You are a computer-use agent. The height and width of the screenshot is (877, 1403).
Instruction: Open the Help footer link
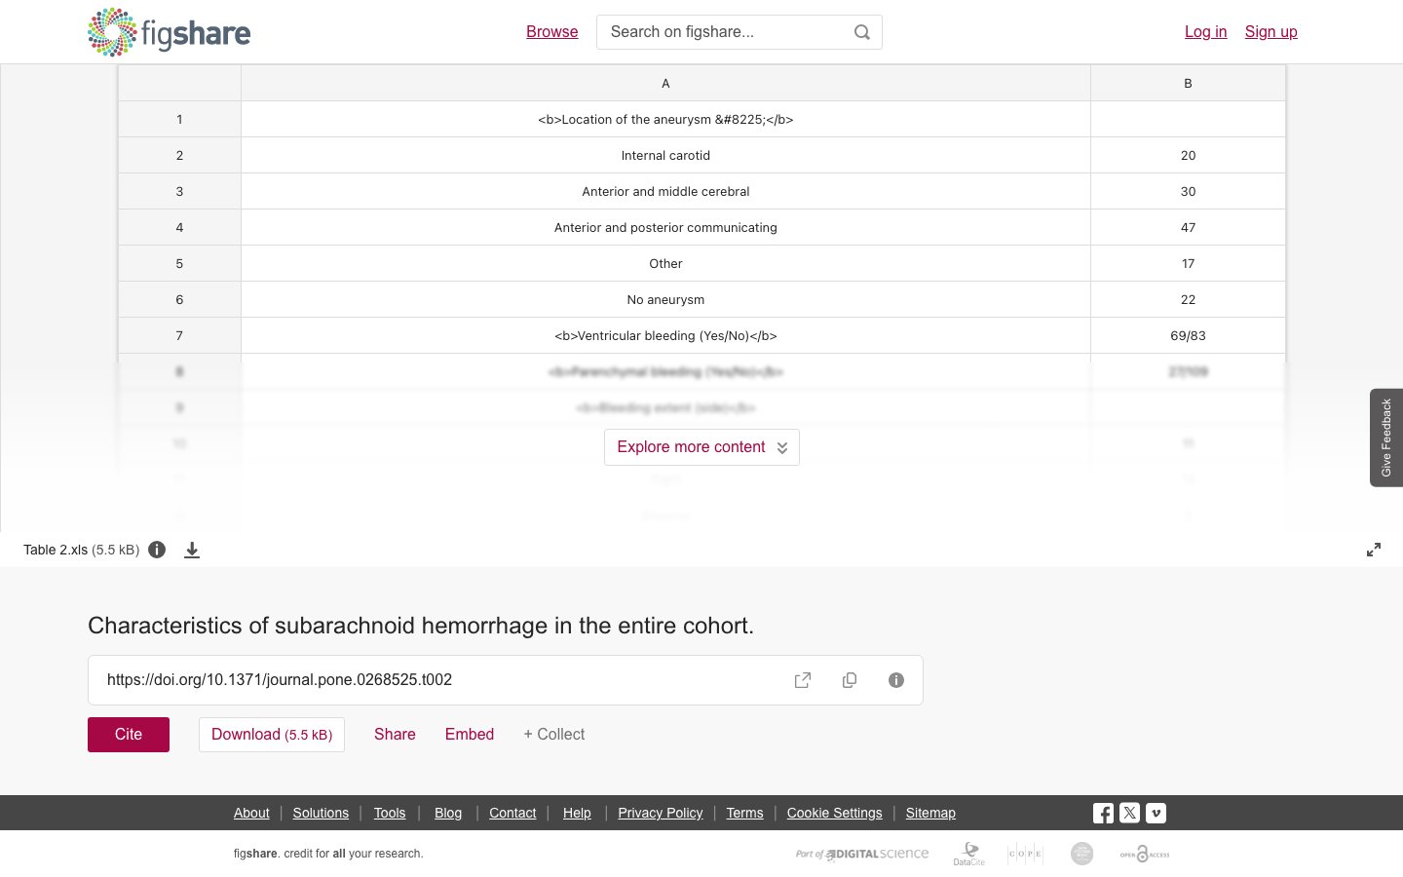[x=577, y=813]
